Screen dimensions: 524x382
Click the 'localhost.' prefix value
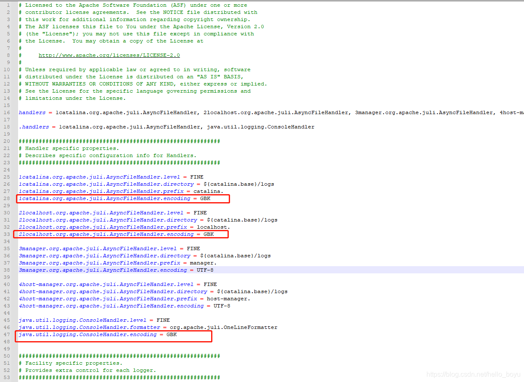pyautogui.click(x=214, y=227)
